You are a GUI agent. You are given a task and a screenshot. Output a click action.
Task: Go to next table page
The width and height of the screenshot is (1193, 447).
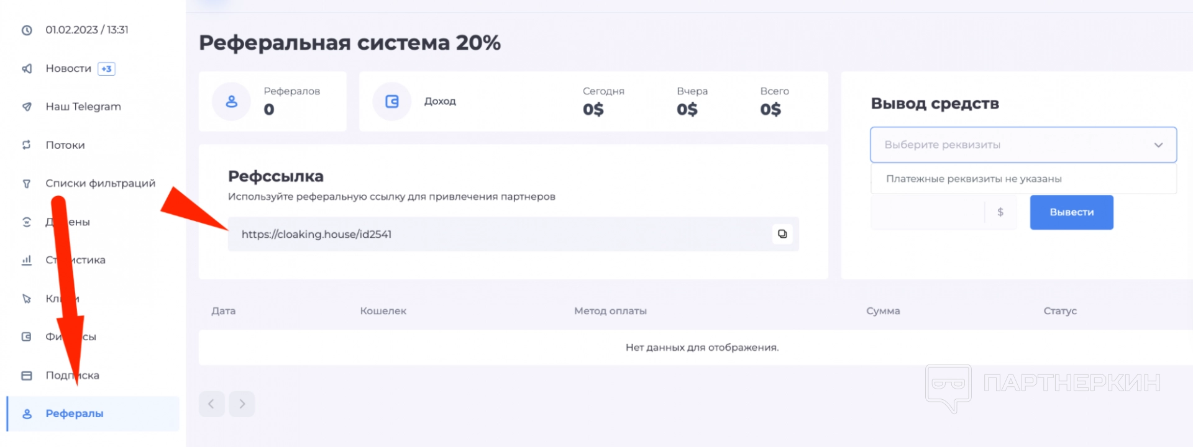pyautogui.click(x=242, y=404)
